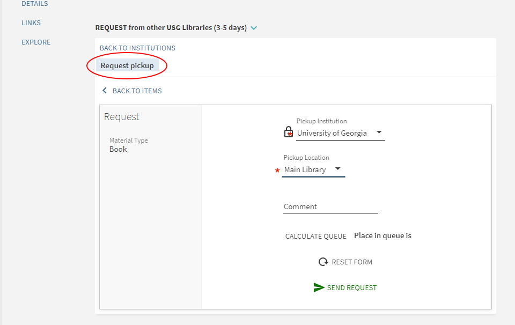Image resolution: width=515 pixels, height=325 pixels.
Task: Click BACK TO INSTITUTIONS link
Action: (137, 48)
